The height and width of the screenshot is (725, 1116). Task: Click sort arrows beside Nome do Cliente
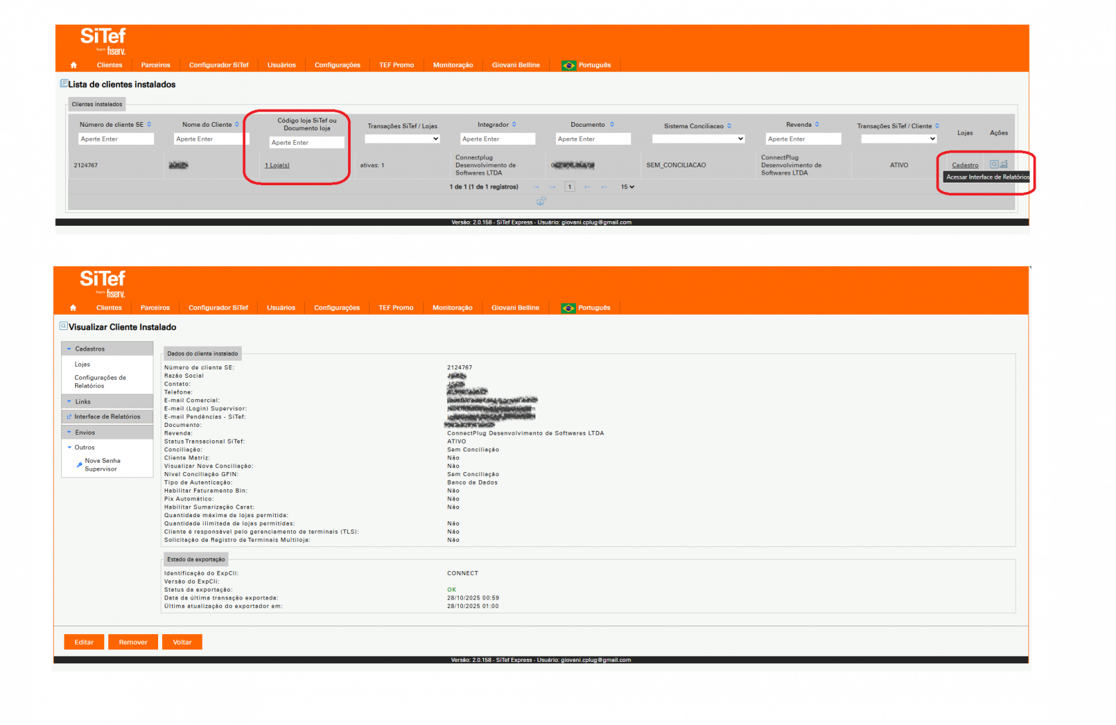click(x=236, y=125)
